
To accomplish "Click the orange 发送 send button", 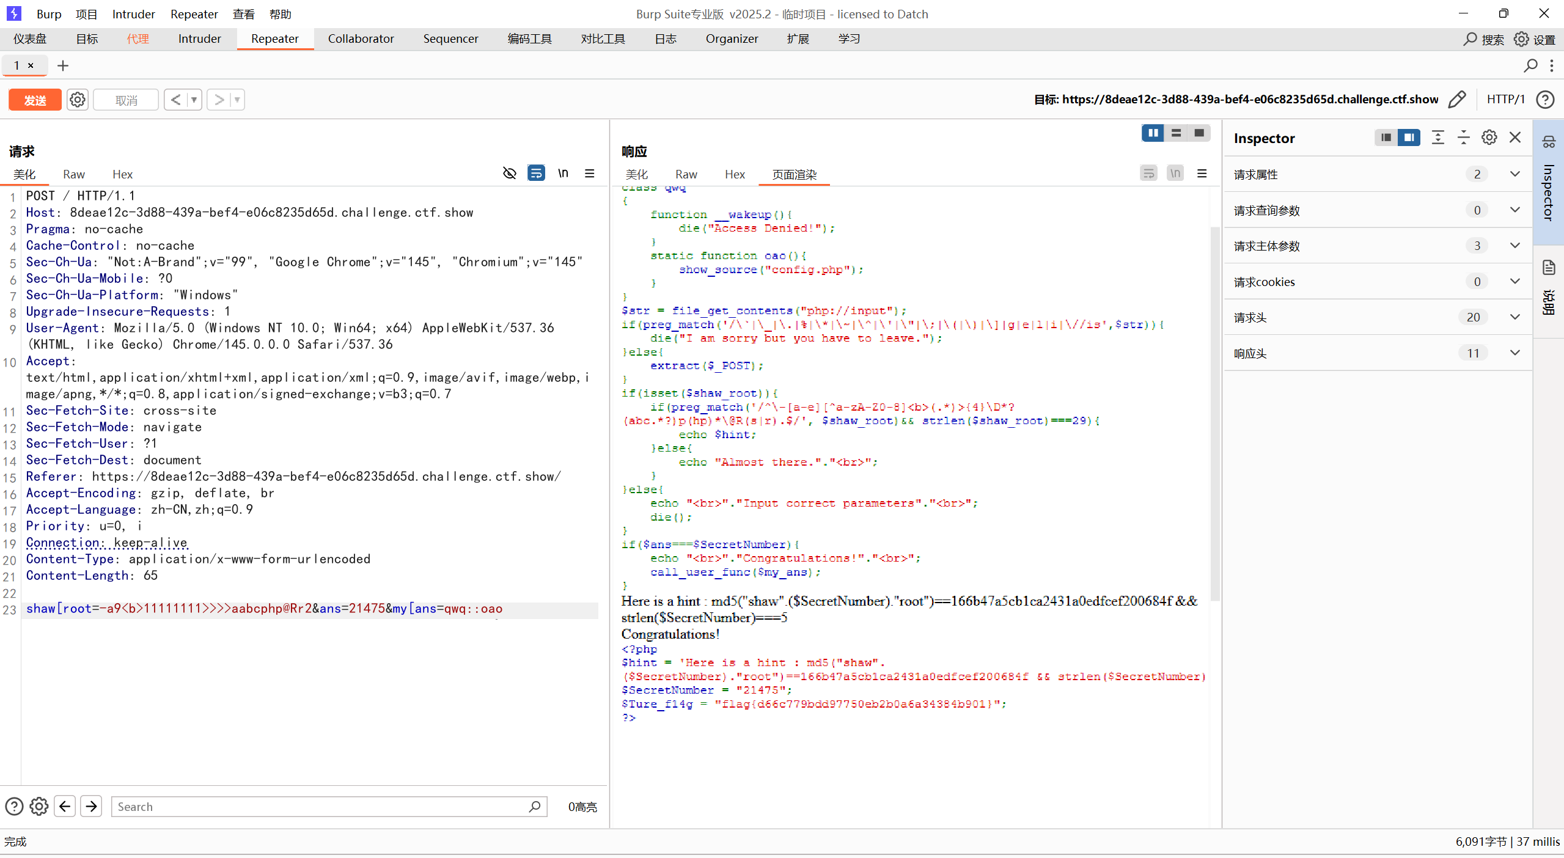I will (35, 100).
